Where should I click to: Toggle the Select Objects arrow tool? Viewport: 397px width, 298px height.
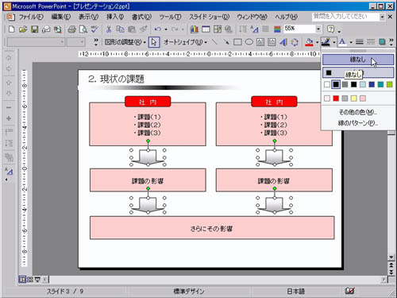tap(154, 42)
